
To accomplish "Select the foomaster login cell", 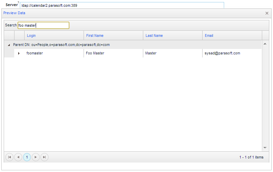I will pos(54,53).
